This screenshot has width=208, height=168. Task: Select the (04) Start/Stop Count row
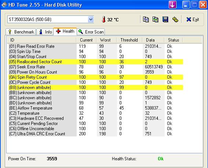96,57
